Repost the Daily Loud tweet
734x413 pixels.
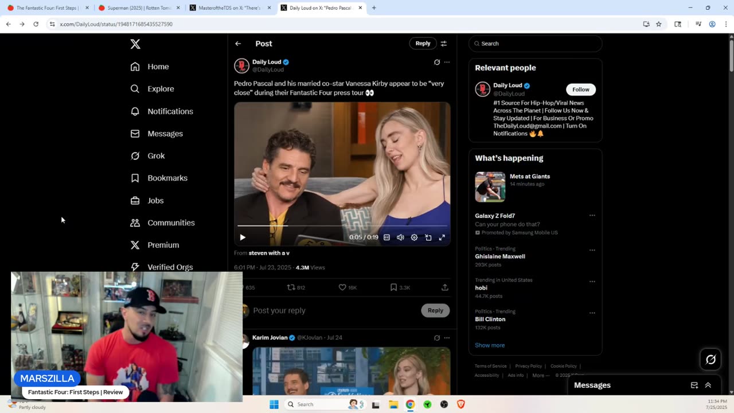coord(291,287)
